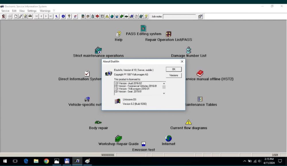Open the Warnings menu
The image size is (287, 166).
(x=45, y=11)
